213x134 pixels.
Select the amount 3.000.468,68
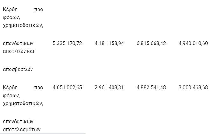[x=193, y=87]
